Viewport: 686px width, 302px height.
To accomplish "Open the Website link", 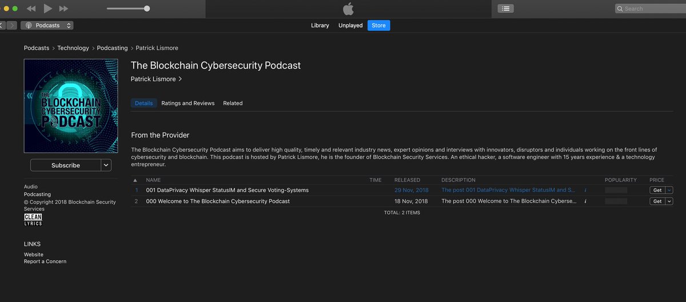I will (x=34, y=255).
